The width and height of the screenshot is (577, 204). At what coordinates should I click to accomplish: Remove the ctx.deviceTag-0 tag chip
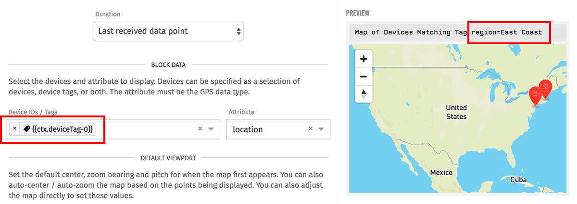click(14, 129)
